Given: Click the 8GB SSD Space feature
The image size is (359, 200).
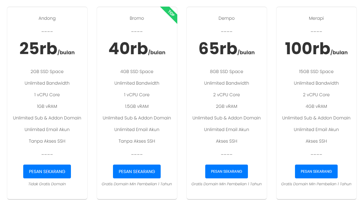Looking at the screenshot, I should coord(227,71).
